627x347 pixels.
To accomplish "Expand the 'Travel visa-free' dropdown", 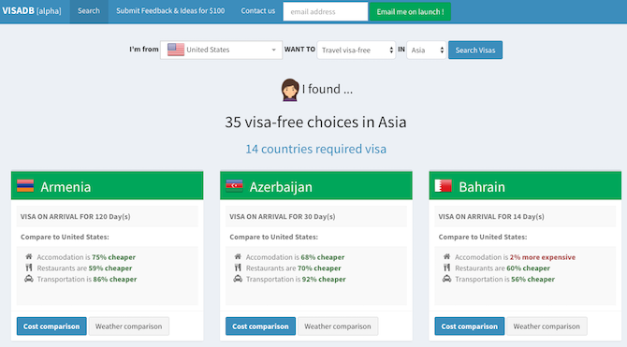I will [357, 50].
